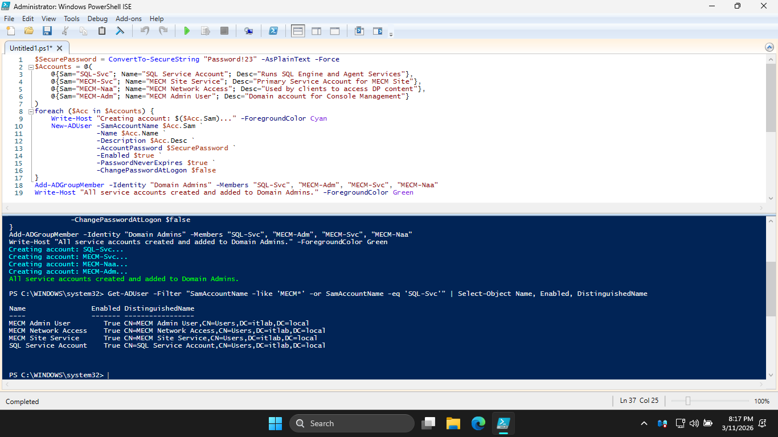Show hidden icons in the system tray
The height and width of the screenshot is (437, 778).
(644, 423)
